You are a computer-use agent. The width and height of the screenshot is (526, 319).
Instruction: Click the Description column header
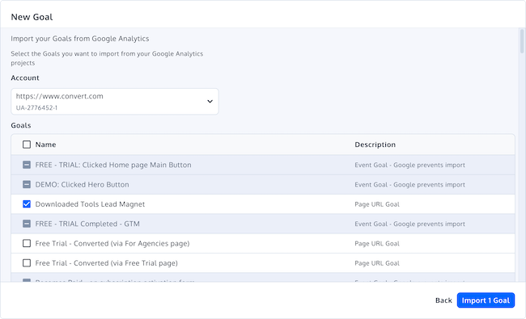pyautogui.click(x=375, y=145)
